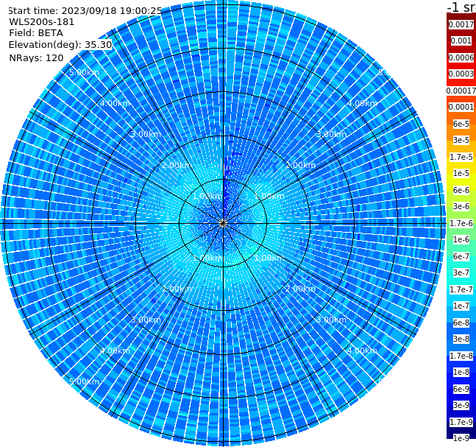Click the 1e-6 green colorbar level
Viewport: 476px width, 447px height.
(x=461, y=239)
